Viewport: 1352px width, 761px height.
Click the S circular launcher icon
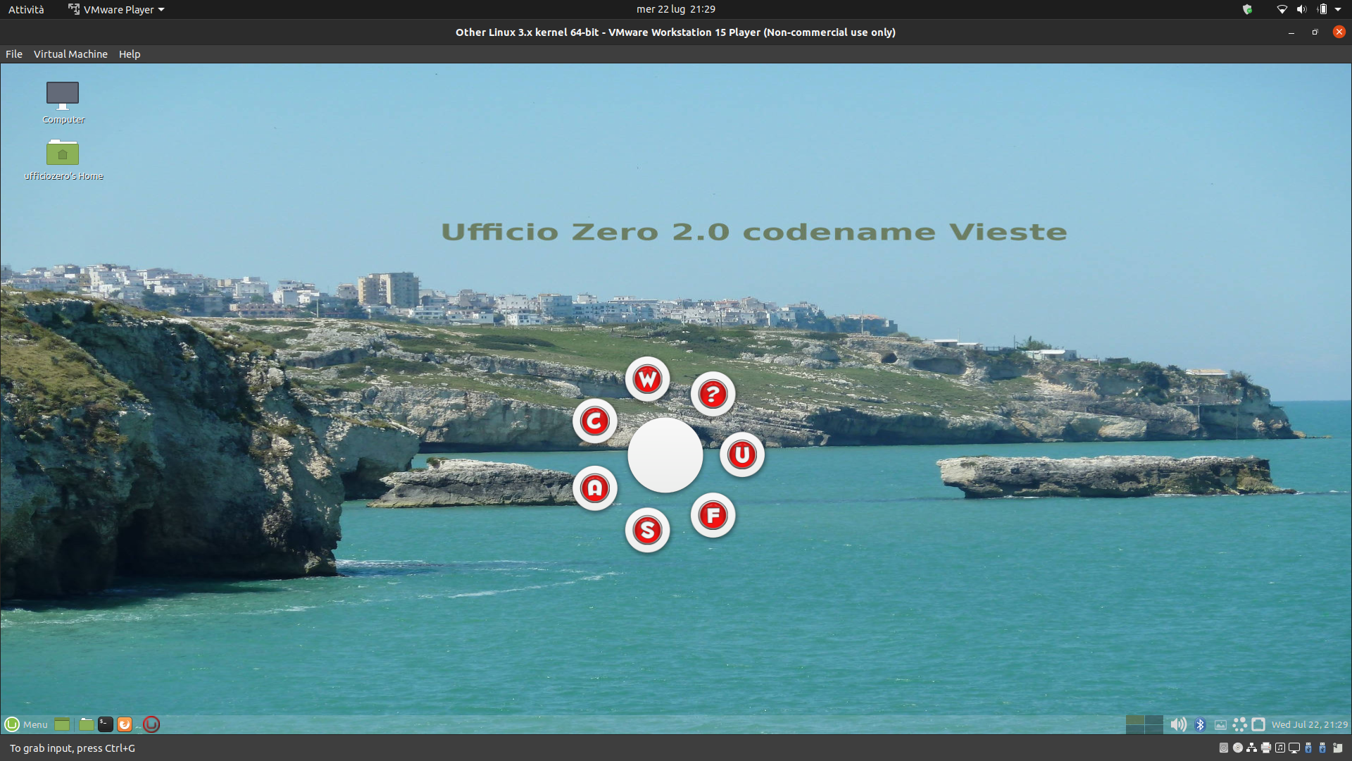647,531
